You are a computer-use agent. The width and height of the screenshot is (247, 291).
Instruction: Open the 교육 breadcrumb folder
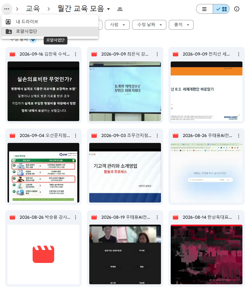pos(33,9)
